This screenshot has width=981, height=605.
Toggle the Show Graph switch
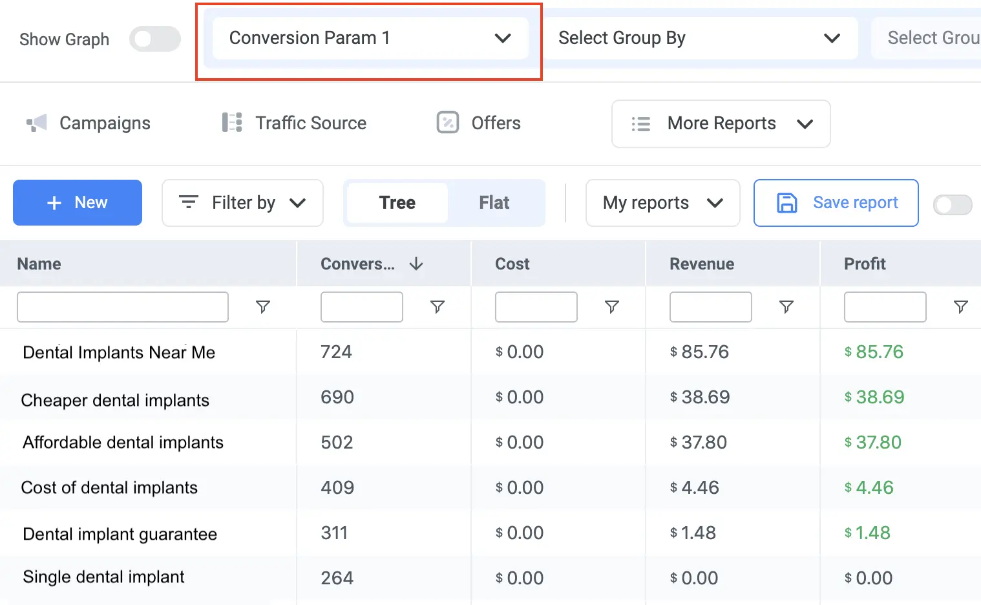(155, 39)
